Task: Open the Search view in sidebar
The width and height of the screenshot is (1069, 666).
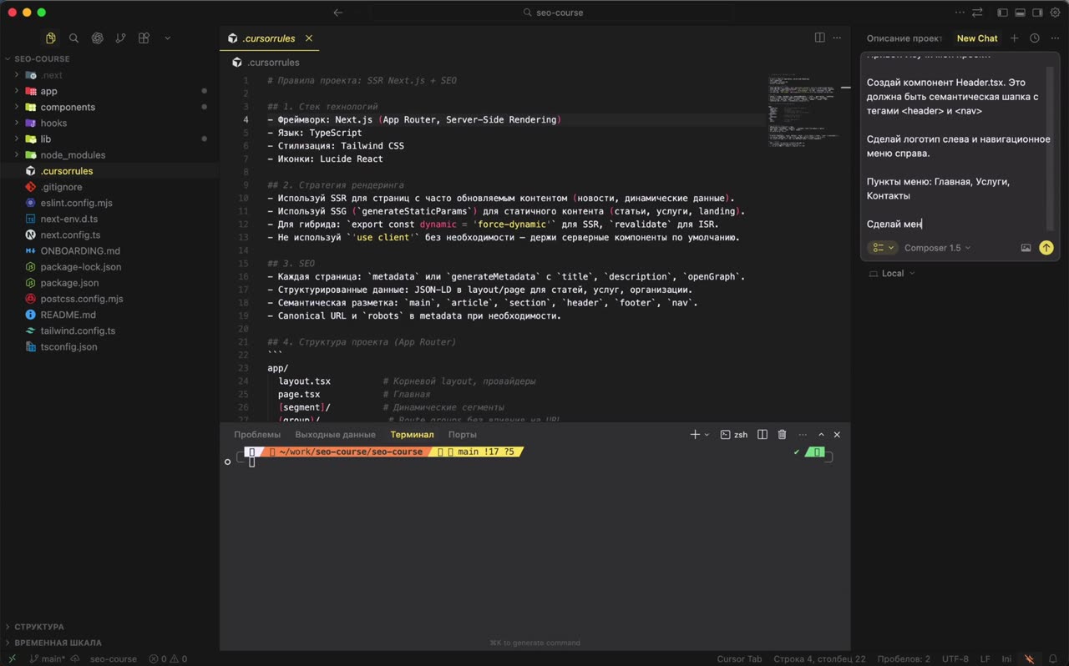Action: pyautogui.click(x=74, y=38)
